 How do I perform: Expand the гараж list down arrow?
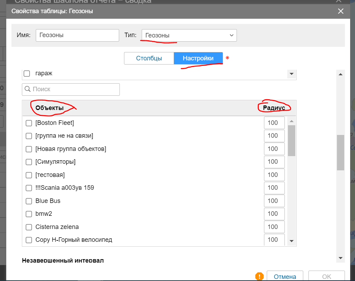pos(291,74)
